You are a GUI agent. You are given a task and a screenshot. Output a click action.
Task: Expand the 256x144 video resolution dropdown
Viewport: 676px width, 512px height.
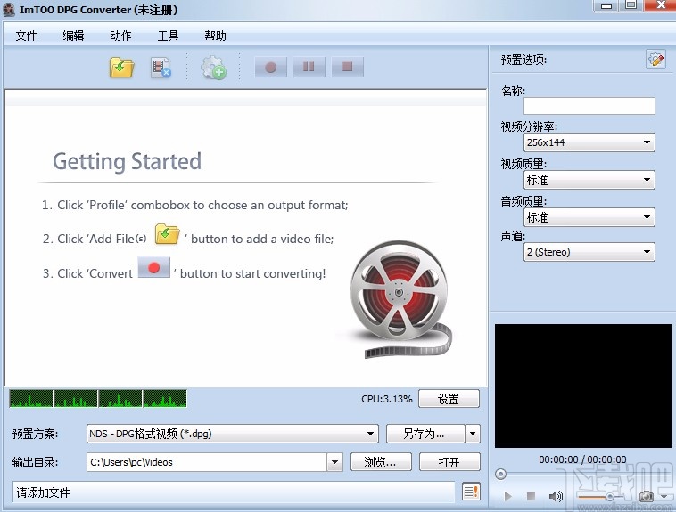pos(589,142)
